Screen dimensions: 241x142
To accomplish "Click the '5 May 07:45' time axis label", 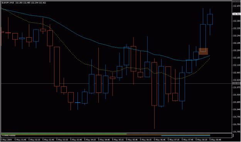I will coord(187,140).
